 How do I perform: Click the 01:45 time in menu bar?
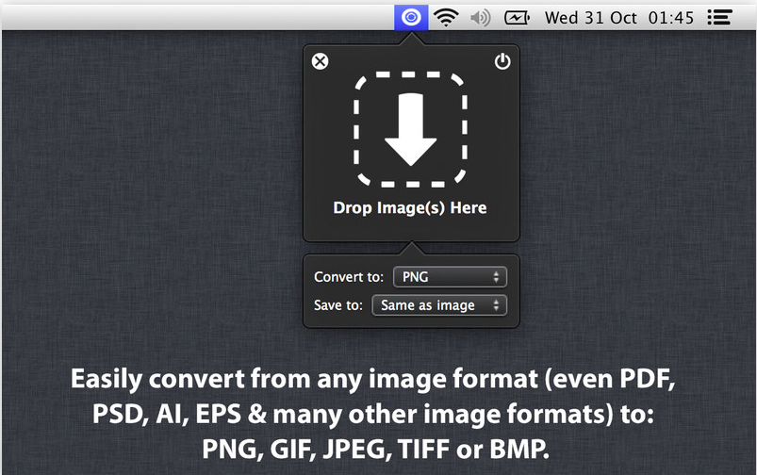pos(671,17)
